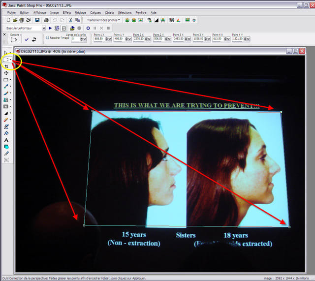Click the Print icon in toolbar
This screenshot has width=315, height=281.
click(46, 20)
